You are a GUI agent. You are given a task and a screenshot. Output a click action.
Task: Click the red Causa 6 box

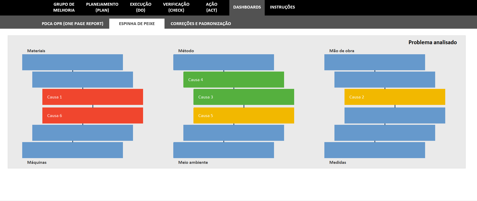(92, 115)
